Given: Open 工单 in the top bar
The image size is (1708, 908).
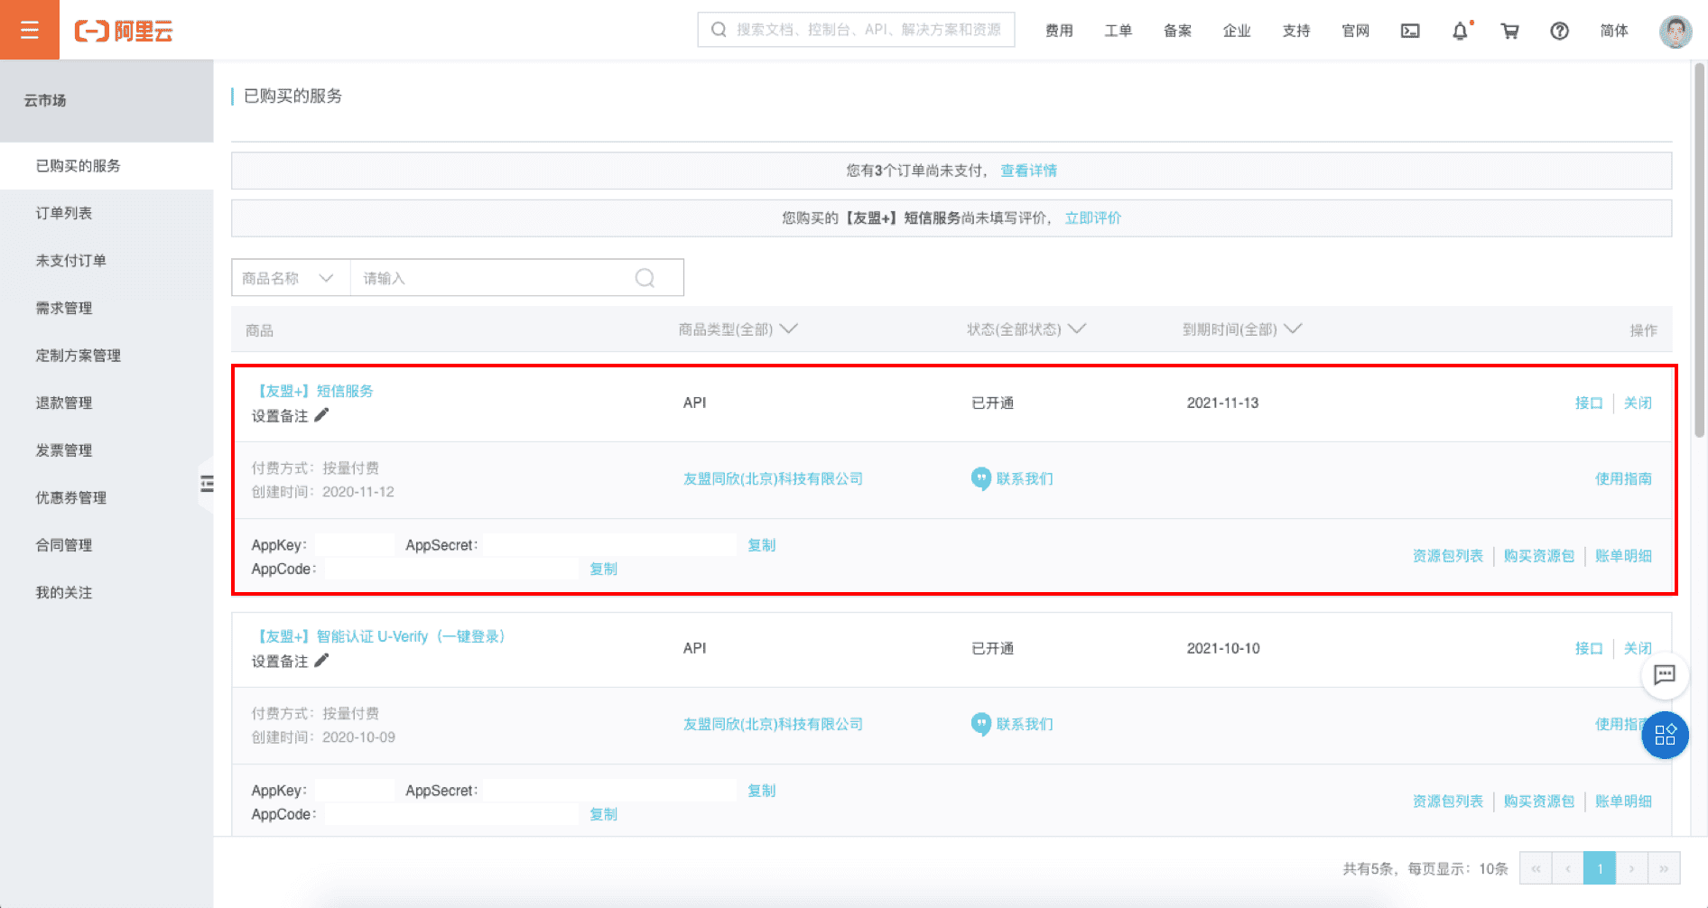Looking at the screenshot, I should tap(1118, 31).
